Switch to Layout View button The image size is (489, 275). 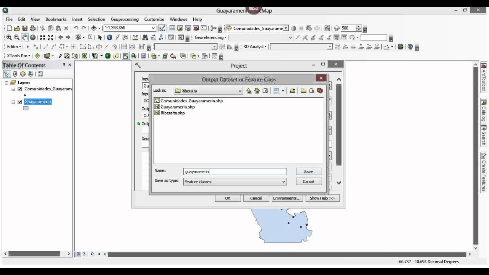[x=84, y=254]
